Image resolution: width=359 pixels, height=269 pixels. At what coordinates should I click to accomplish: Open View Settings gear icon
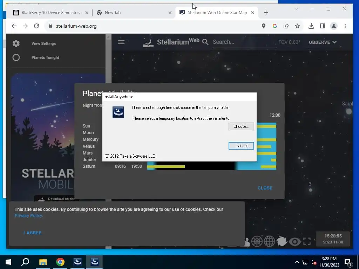click(16, 43)
